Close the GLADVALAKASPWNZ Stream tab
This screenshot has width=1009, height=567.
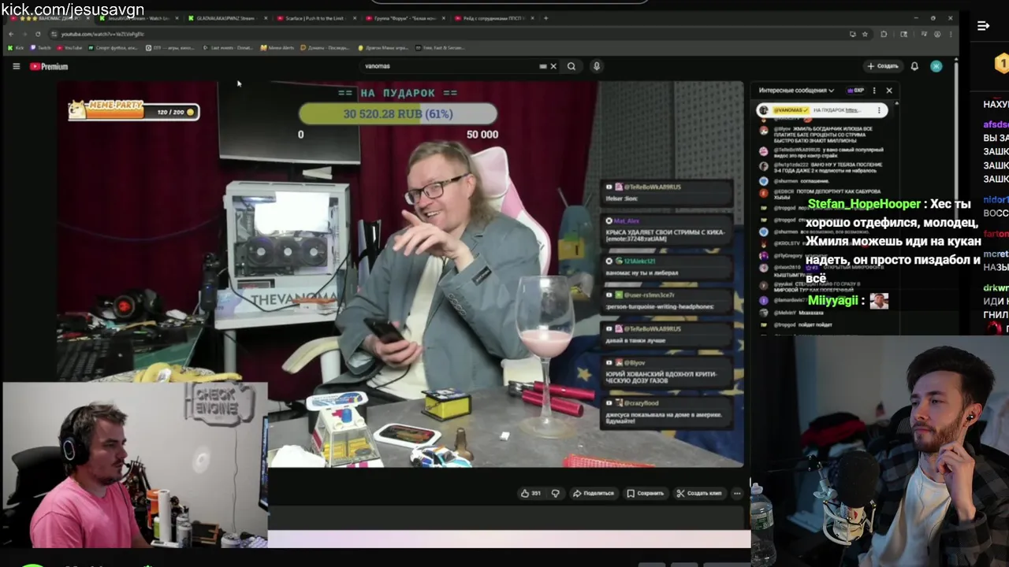[x=264, y=17]
